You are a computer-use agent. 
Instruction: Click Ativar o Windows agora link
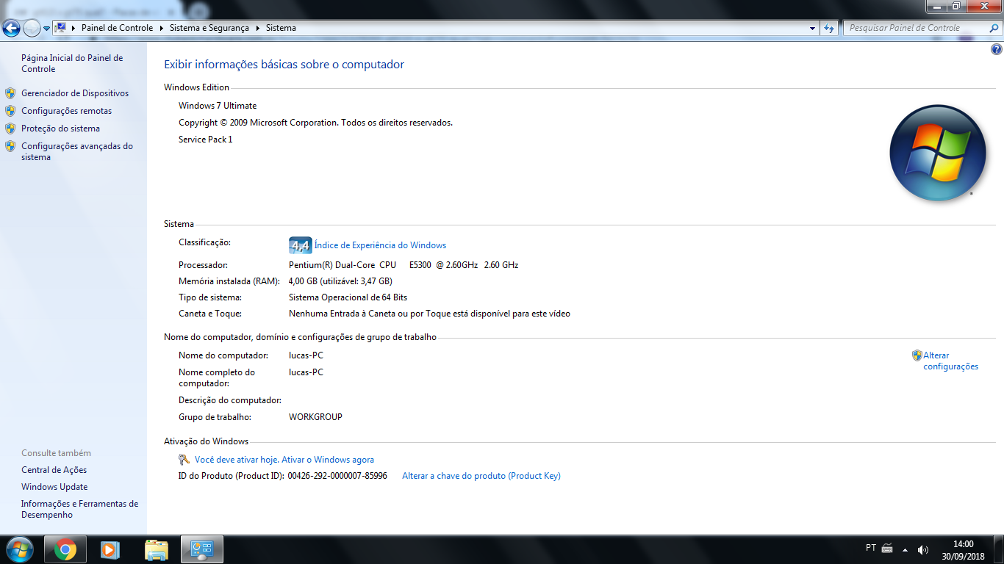(328, 460)
